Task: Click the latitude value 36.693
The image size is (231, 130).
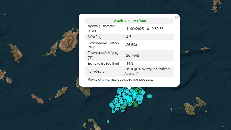Action: pyautogui.click(x=131, y=45)
